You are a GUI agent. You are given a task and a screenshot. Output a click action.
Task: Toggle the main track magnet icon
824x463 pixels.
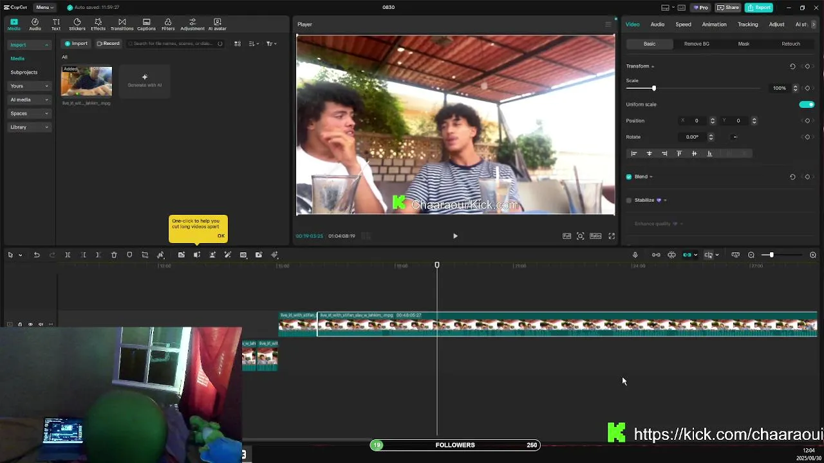(x=656, y=255)
